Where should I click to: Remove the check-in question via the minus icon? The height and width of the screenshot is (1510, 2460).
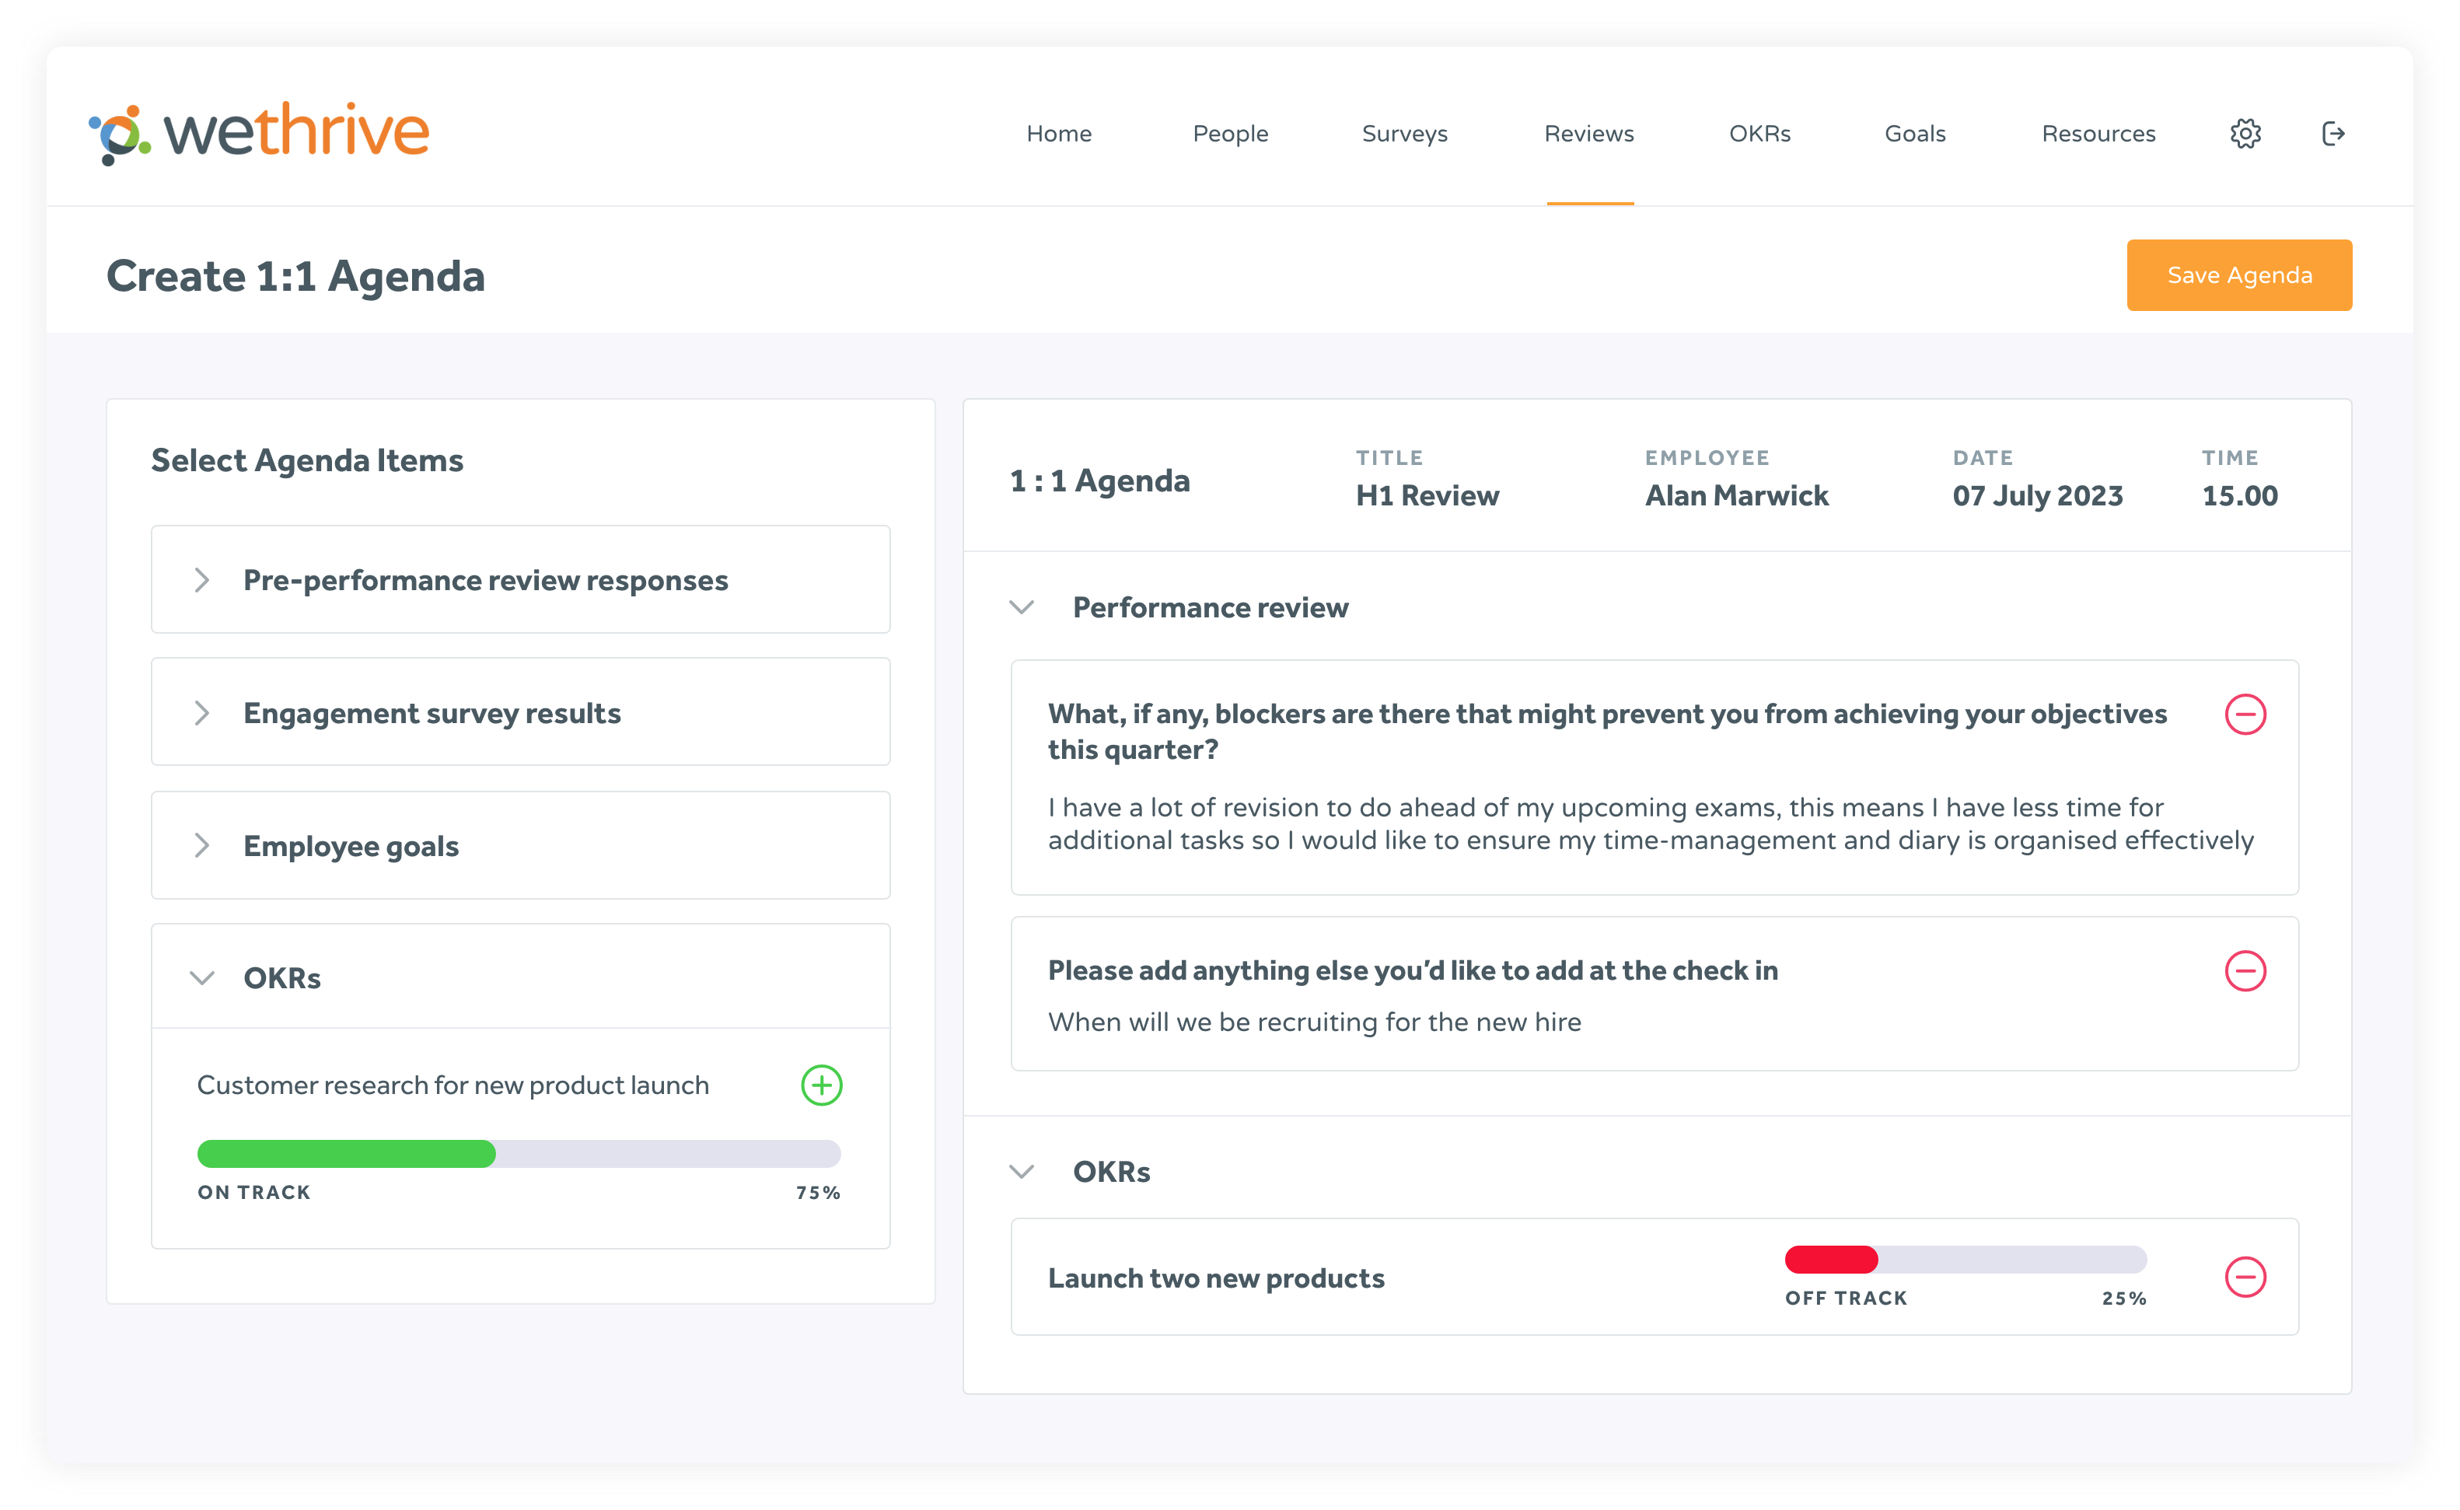[x=2246, y=970]
